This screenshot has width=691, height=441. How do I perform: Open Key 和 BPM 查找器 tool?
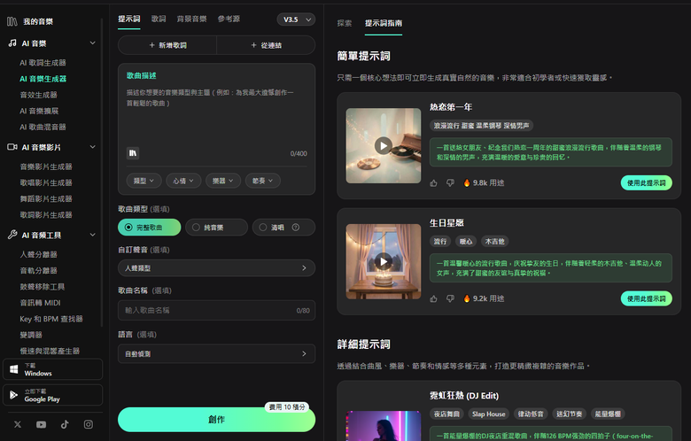(51, 319)
